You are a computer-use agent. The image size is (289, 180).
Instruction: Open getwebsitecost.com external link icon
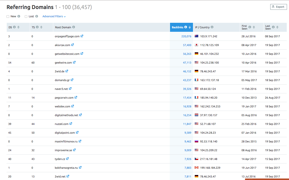pyautogui.click(x=82, y=54)
